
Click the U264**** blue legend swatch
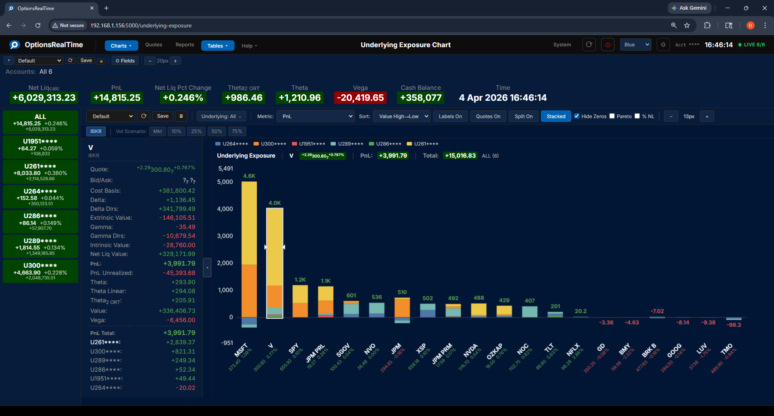218,144
